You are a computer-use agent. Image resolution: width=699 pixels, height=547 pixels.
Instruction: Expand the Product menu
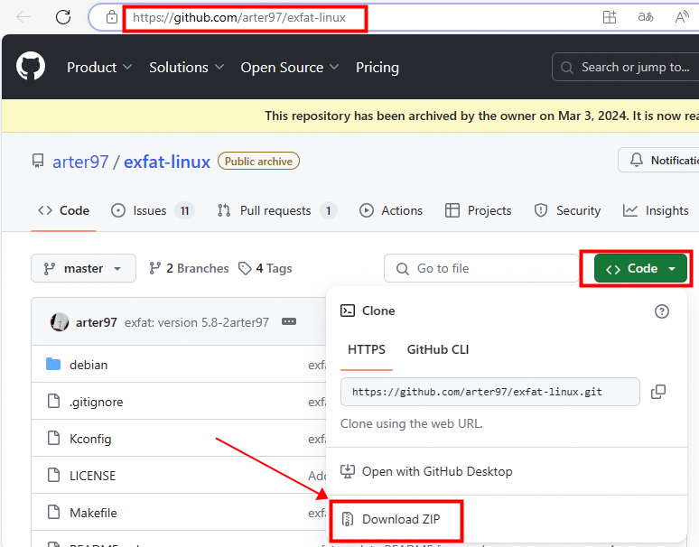[x=99, y=68]
